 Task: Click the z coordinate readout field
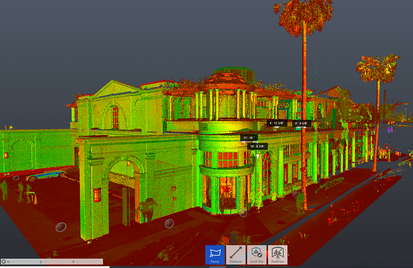pos(87,262)
